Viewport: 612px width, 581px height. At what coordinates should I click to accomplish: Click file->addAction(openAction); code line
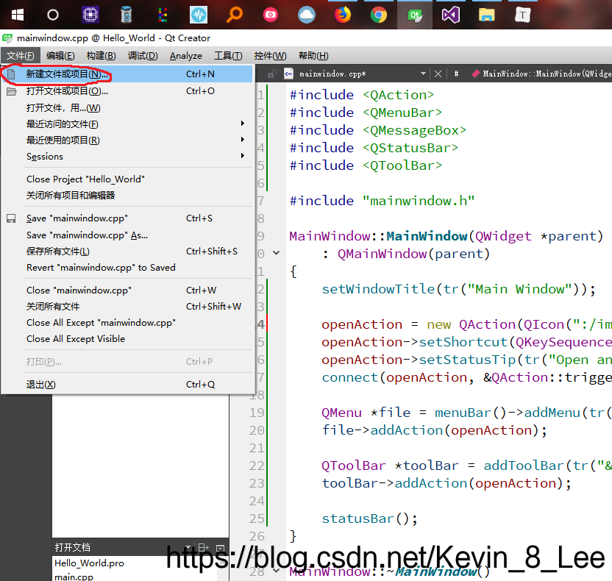(435, 430)
